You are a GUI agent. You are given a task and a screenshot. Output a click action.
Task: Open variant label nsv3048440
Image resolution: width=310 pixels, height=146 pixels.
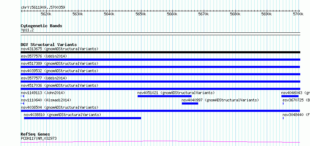pyautogui.click(x=296, y=115)
